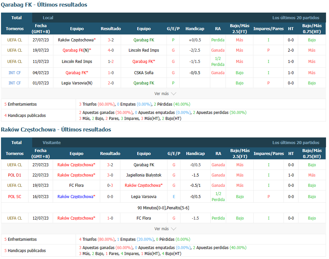Image resolution: width=329 pixels, height=259 pixels.
Task: Click the date 22/07/23
Action: [40, 175]
